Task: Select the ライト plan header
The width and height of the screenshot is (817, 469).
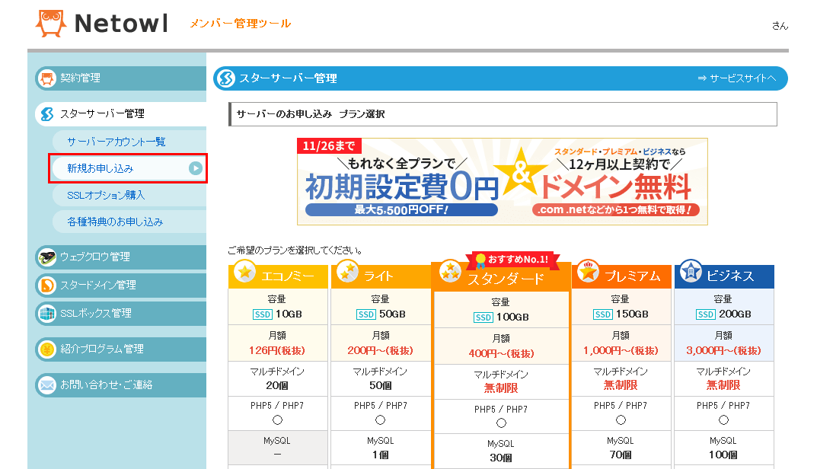Action: click(381, 276)
